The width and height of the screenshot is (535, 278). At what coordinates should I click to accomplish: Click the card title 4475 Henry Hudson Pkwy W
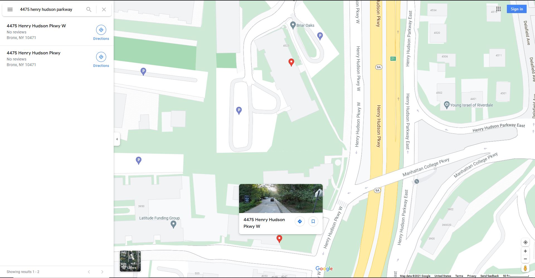[x=264, y=223]
